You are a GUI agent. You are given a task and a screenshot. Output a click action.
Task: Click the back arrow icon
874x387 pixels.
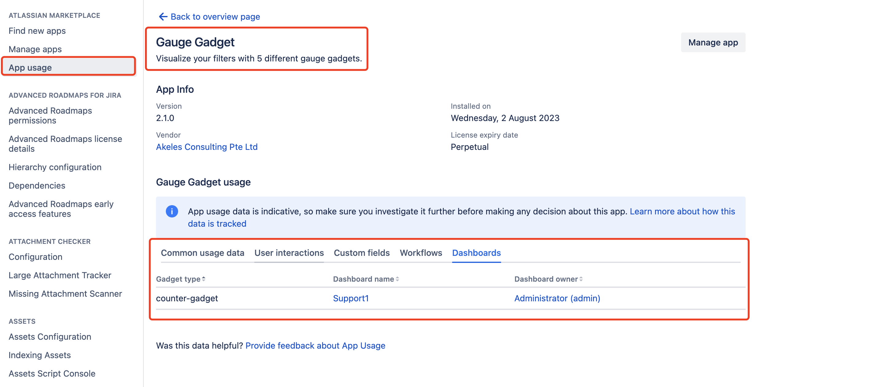pyautogui.click(x=163, y=17)
